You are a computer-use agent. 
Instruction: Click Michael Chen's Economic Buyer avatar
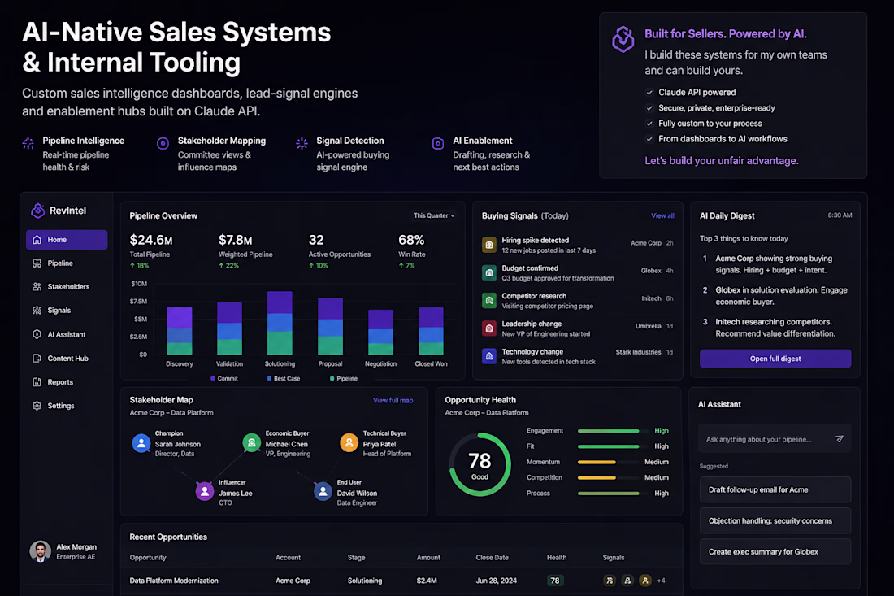click(x=251, y=442)
